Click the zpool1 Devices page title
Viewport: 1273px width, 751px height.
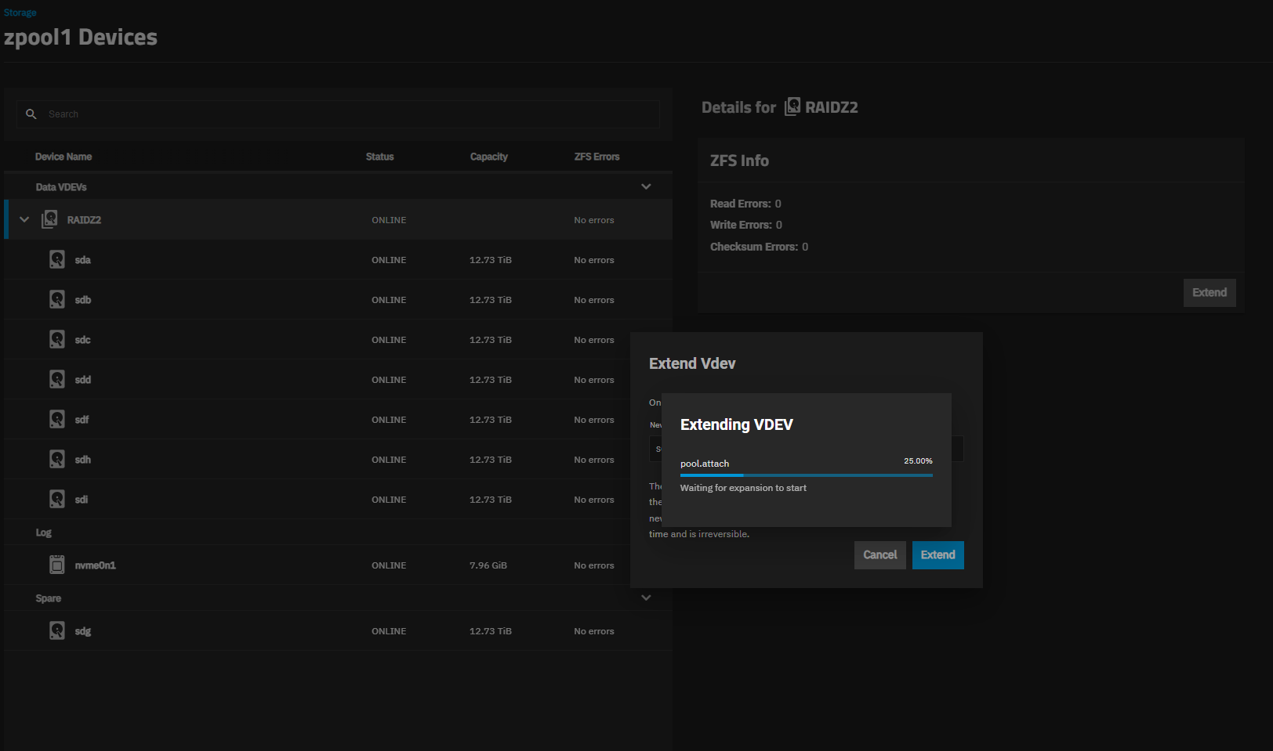pos(81,38)
